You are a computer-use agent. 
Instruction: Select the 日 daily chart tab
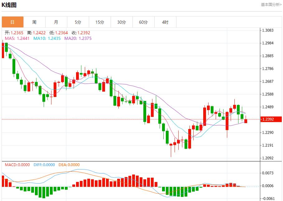point(13,22)
